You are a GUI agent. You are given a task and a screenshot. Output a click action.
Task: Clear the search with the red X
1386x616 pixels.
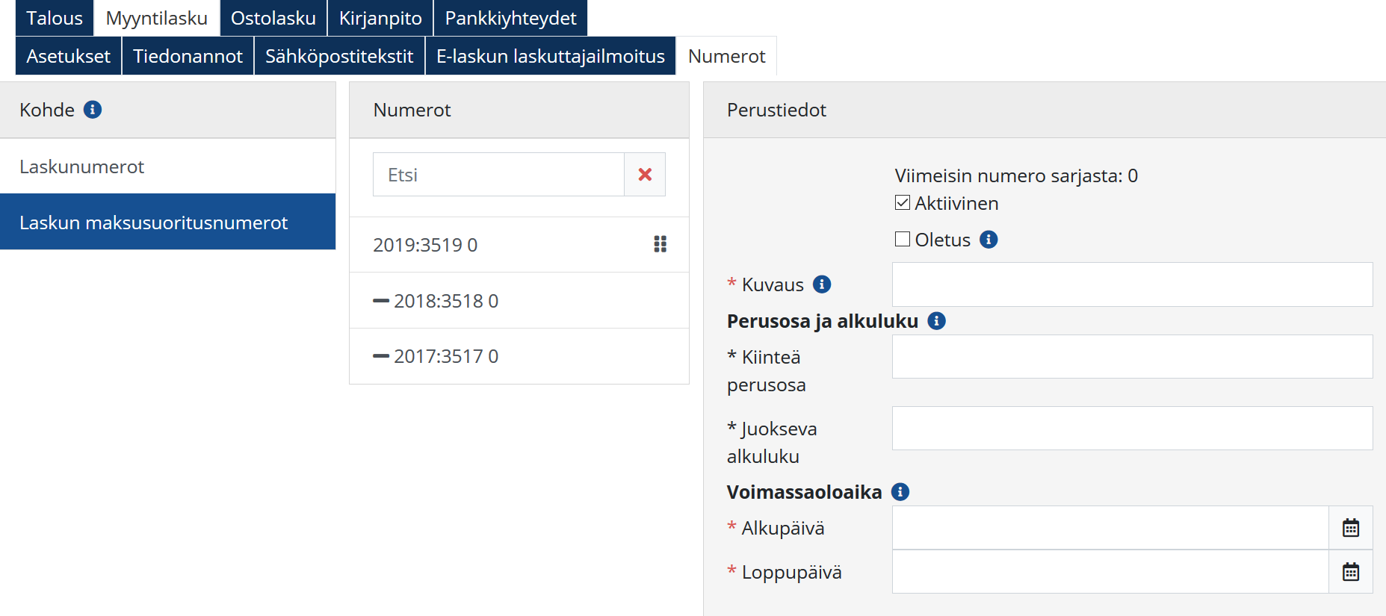click(x=645, y=175)
